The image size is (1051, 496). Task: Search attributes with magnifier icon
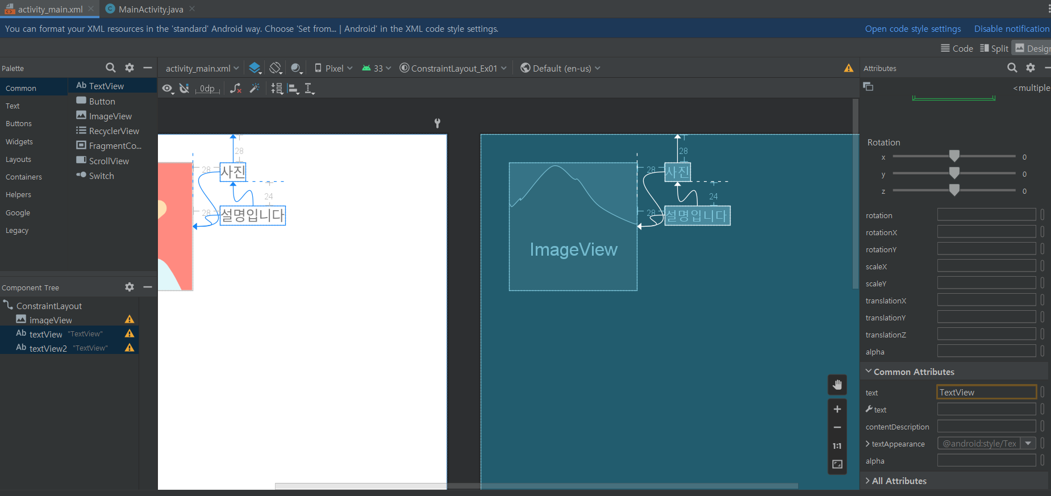click(x=1012, y=68)
